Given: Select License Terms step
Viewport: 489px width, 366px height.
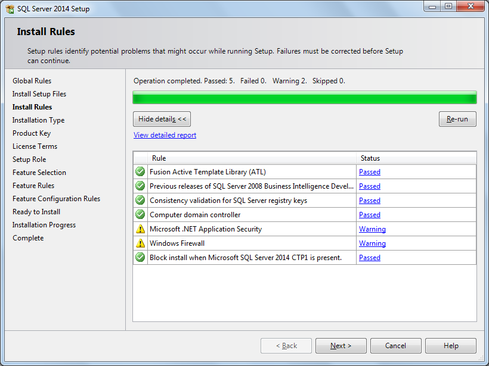Looking at the screenshot, I should point(35,146).
